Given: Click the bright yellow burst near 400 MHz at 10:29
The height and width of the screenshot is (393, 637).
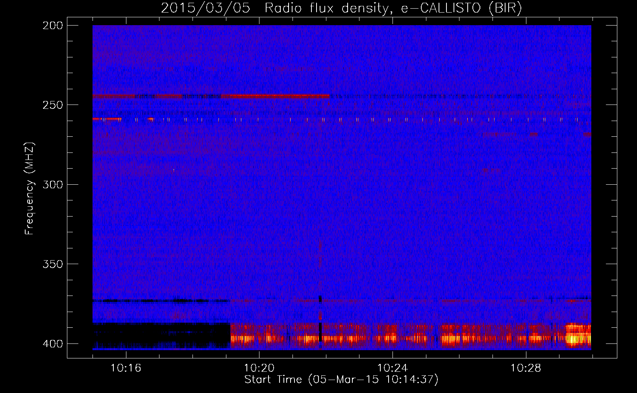Looking at the screenshot, I should (x=578, y=335).
